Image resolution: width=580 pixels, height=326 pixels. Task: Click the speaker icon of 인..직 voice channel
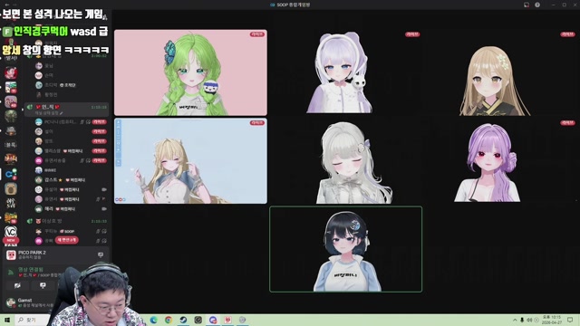pos(30,107)
